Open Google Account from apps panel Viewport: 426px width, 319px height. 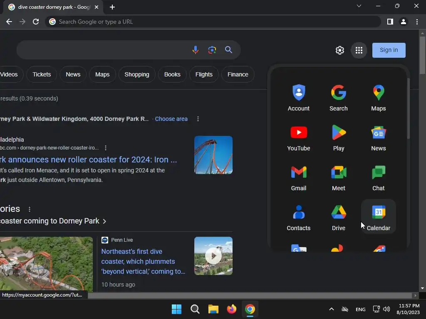(x=299, y=98)
